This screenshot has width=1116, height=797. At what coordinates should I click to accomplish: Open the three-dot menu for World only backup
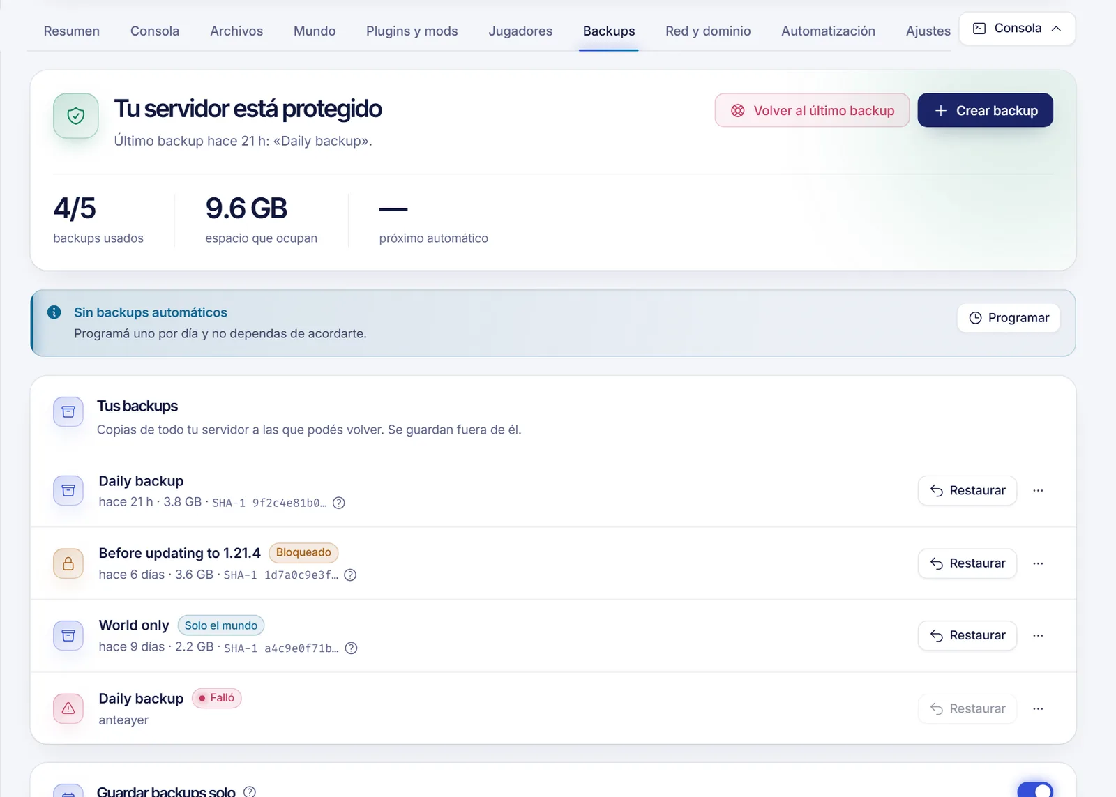(1038, 636)
